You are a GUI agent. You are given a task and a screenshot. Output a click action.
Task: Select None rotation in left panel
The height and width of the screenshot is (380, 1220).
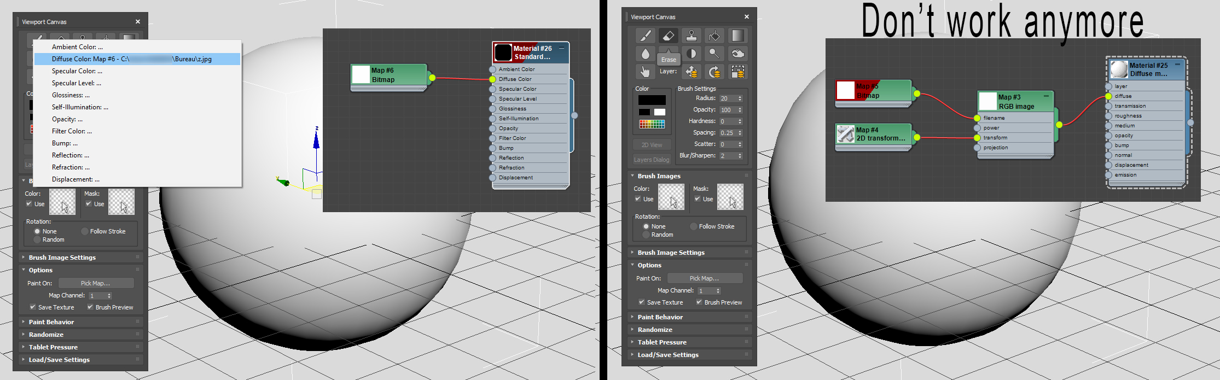[x=37, y=231]
